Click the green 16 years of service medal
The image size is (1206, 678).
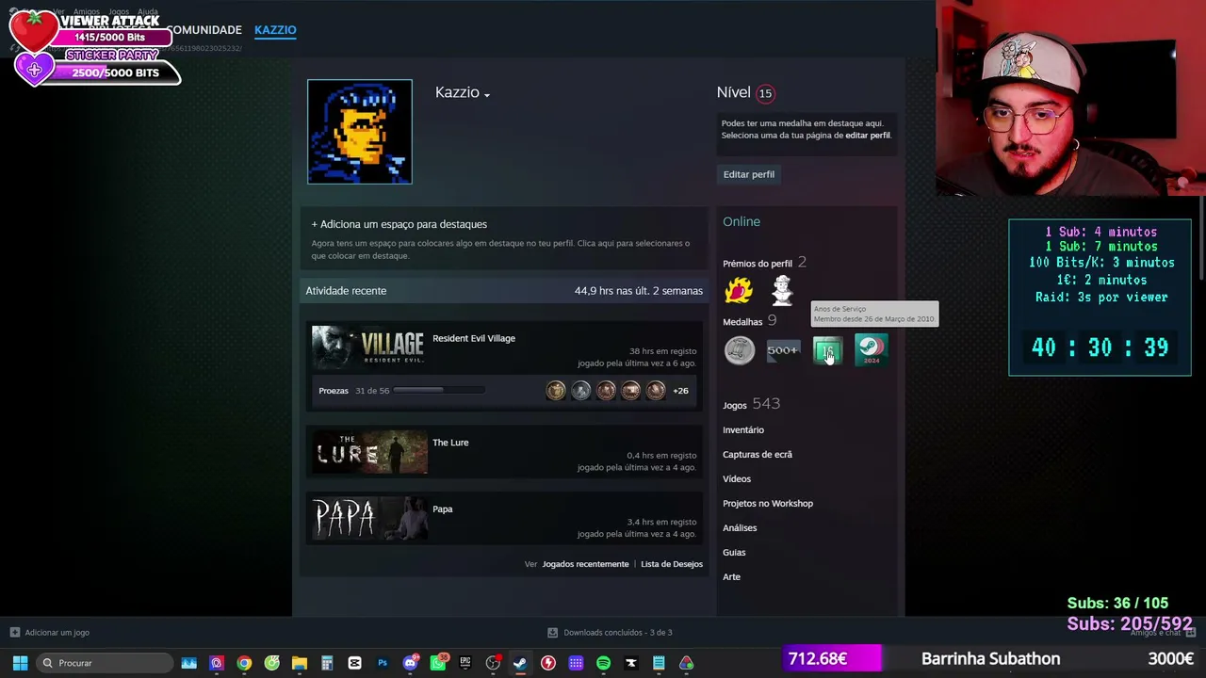pyautogui.click(x=827, y=350)
